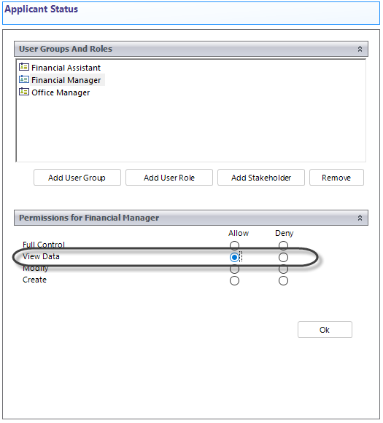Collapse the Permissions for Financial Manager panel
Viewport: 383px width, 423px height.
(x=360, y=218)
